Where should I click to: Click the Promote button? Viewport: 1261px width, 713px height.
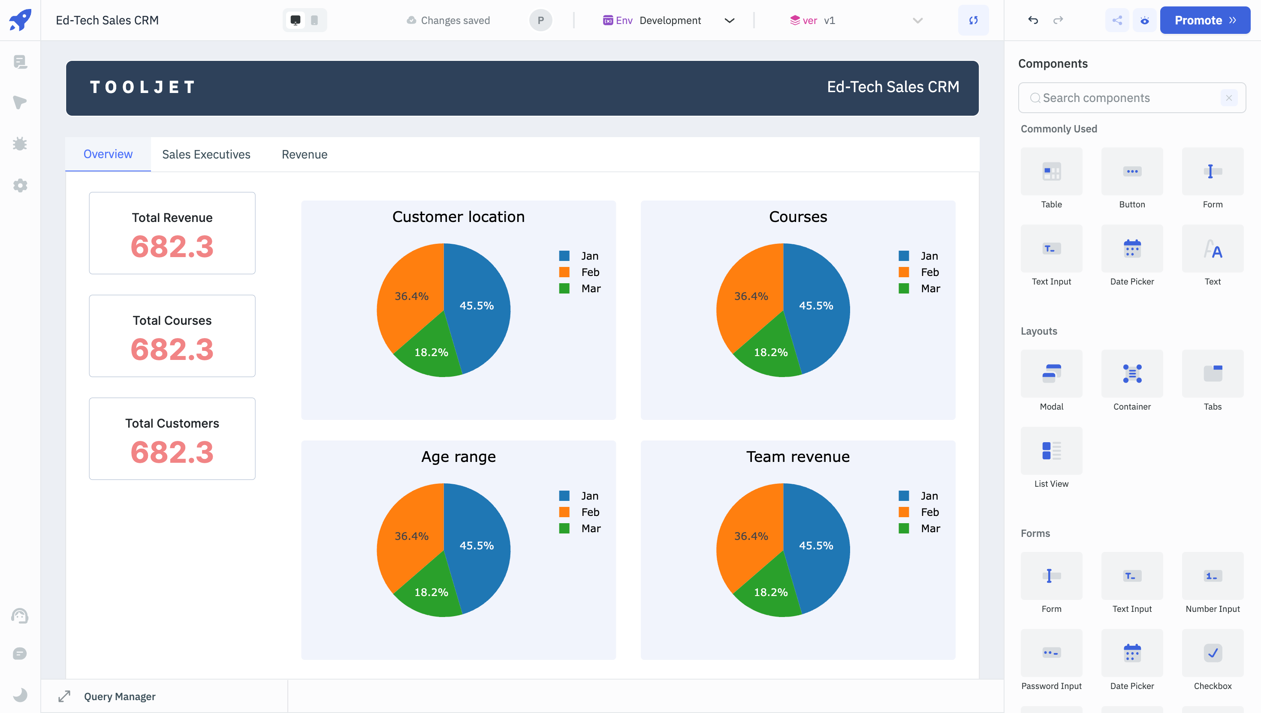[x=1205, y=20]
